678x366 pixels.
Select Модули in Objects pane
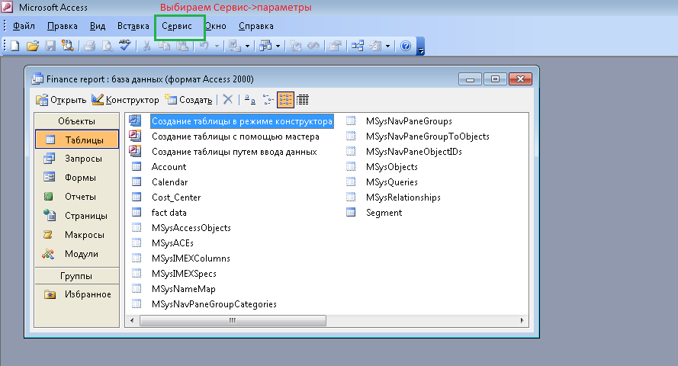pos(77,254)
